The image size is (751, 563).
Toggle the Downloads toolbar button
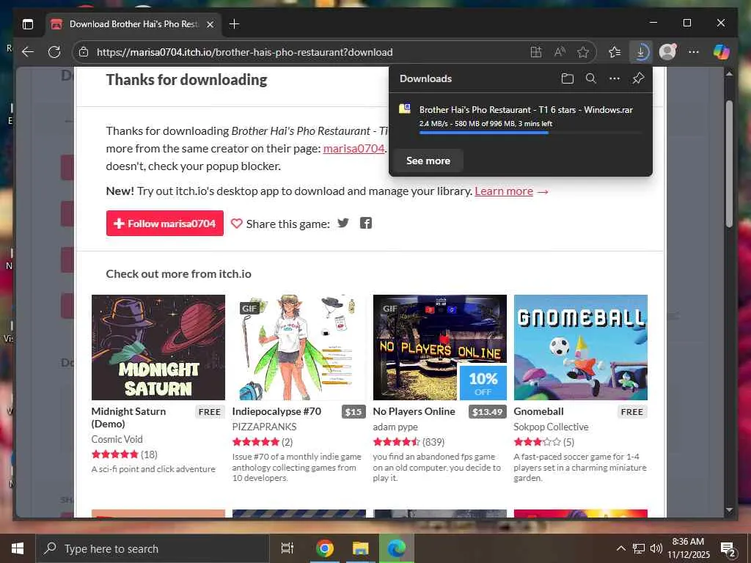[x=641, y=52]
